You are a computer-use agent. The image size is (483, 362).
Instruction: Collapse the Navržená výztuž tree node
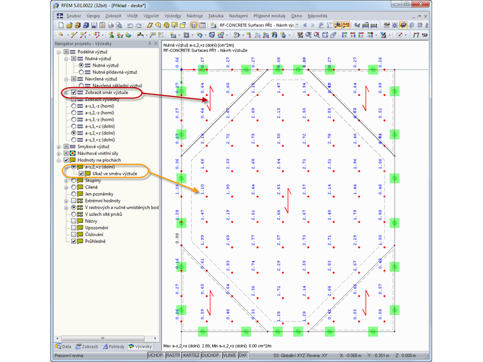(x=66, y=79)
